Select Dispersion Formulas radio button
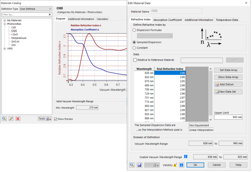This screenshot has width=252, height=172. pyautogui.click(x=134, y=30)
